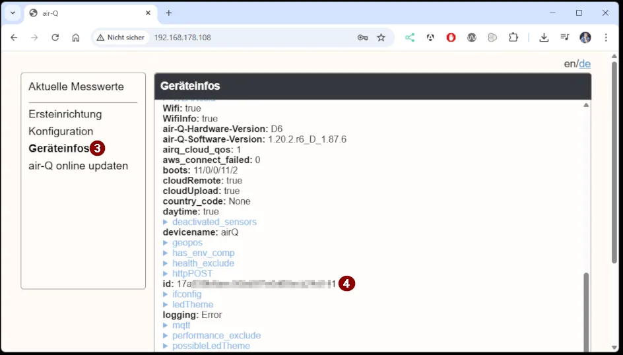Open Aktuelle Messwerte in the sidebar
The image size is (623, 355).
[76, 86]
